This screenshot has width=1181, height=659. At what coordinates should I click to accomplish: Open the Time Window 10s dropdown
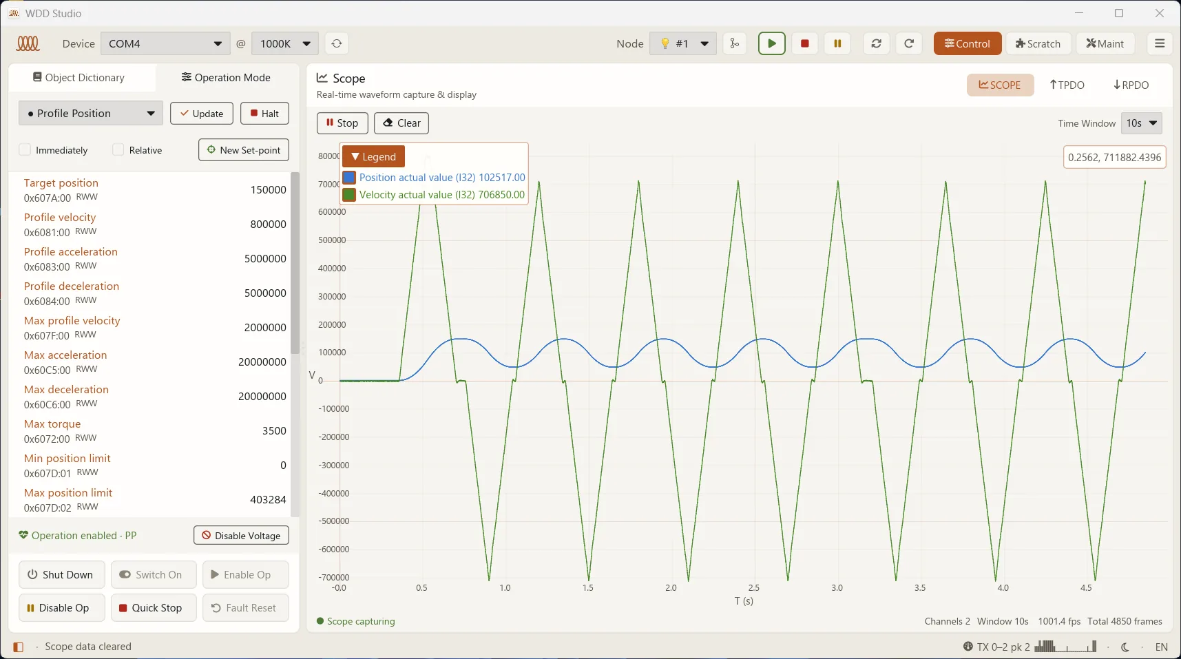click(1142, 123)
